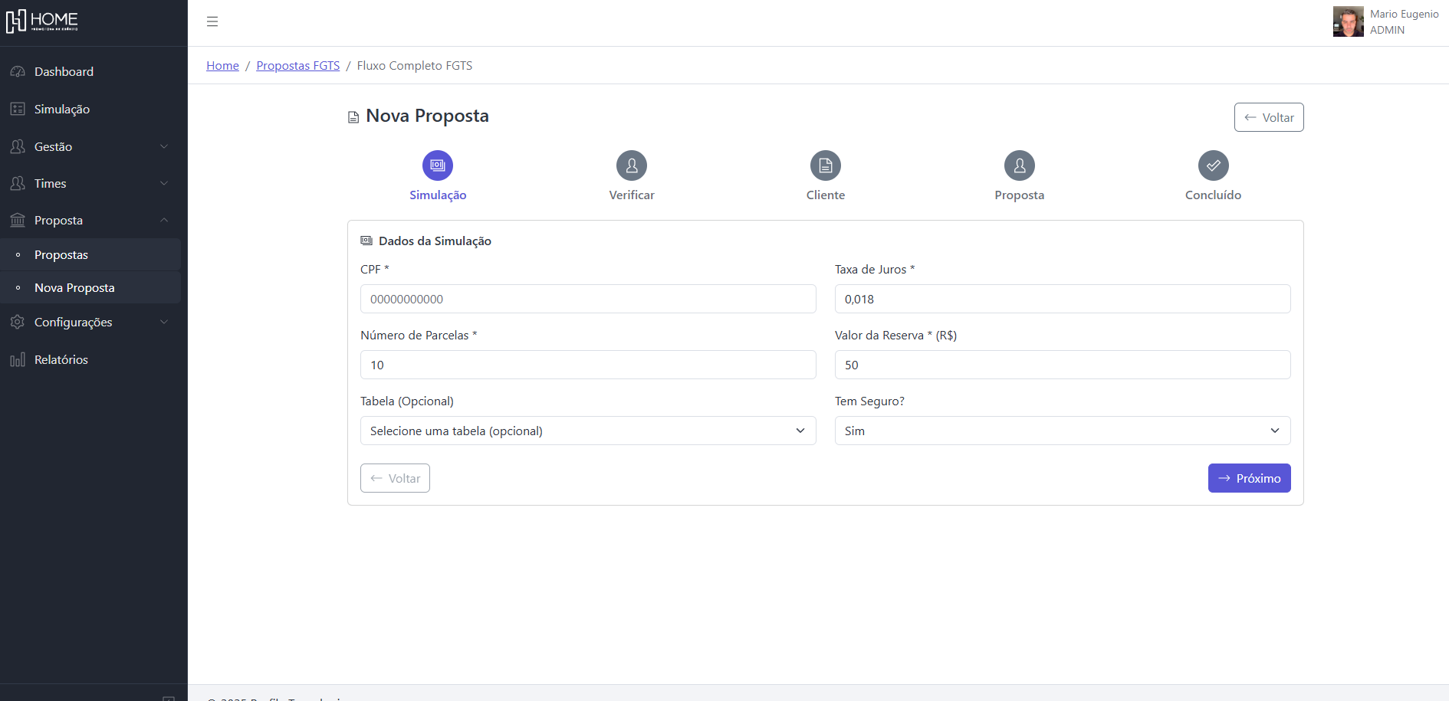The height and width of the screenshot is (701, 1449).
Task: Open the Tem Seguro dropdown
Action: point(1062,431)
